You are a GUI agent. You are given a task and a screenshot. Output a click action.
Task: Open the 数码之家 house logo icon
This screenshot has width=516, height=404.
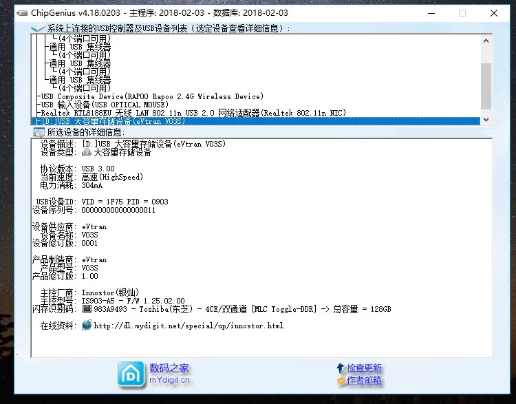coord(131,374)
